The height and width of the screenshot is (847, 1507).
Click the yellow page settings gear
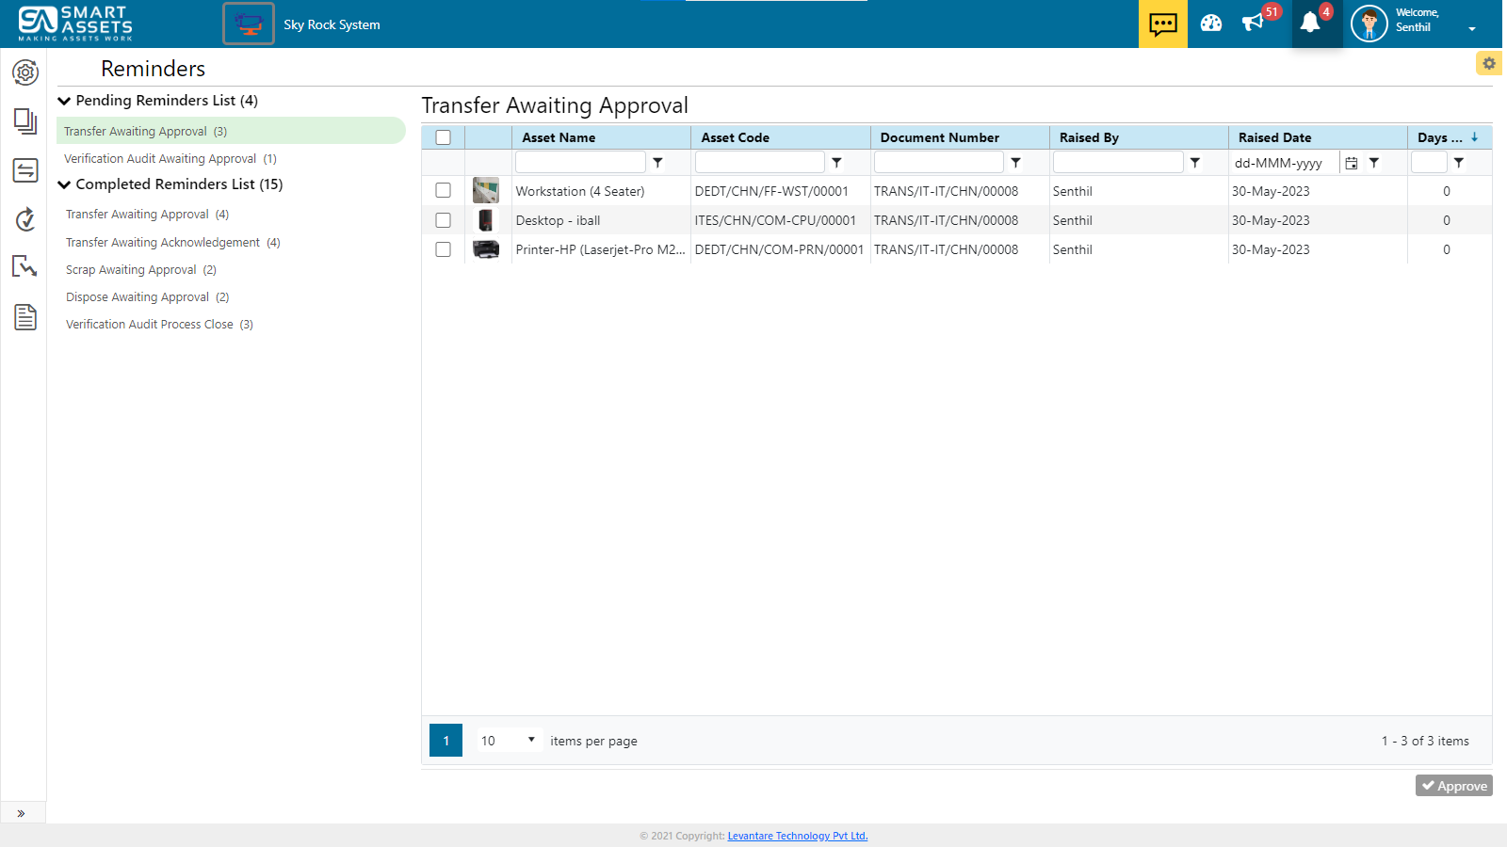(x=1488, y=63)
